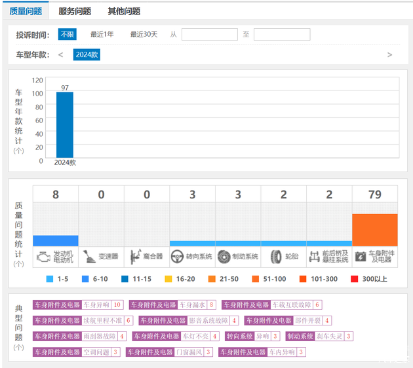Select the 2024款 model year

[x=87, y=55]
